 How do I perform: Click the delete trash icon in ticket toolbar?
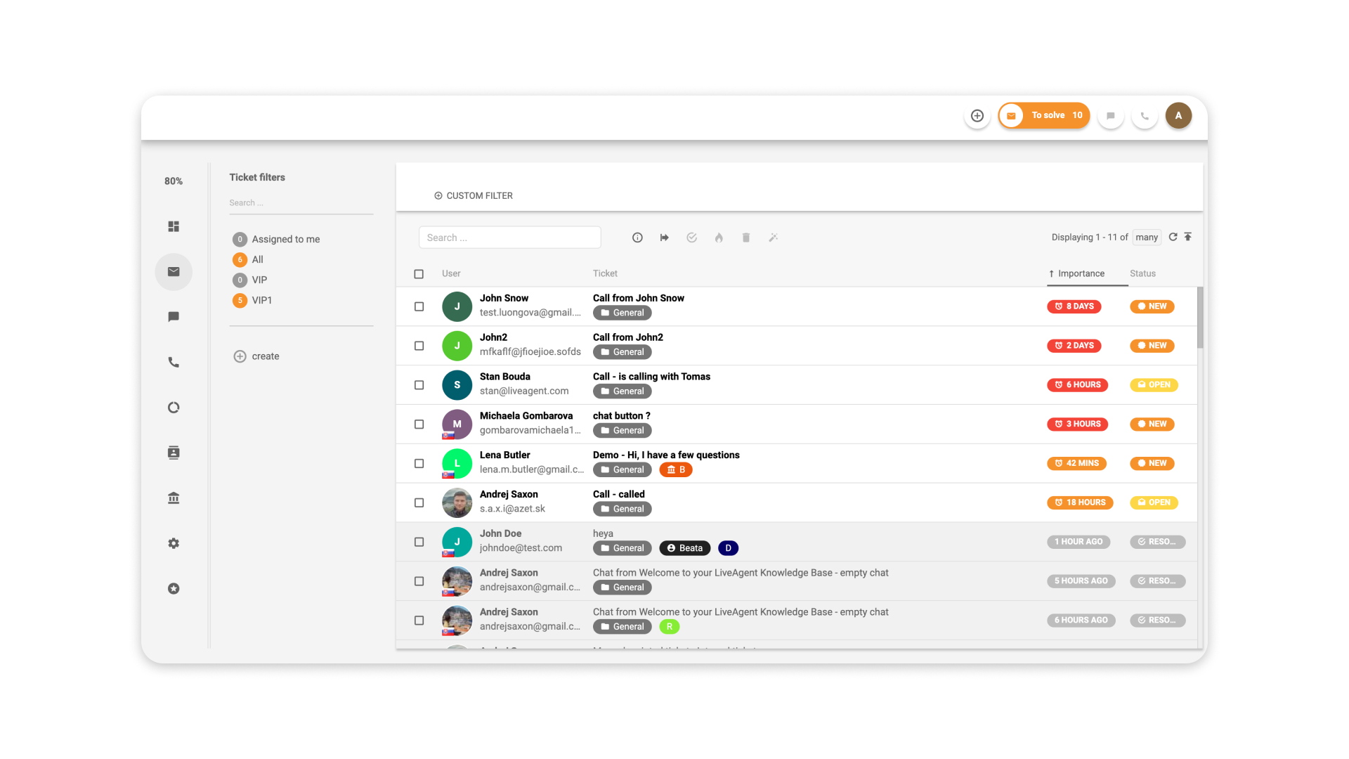746,238
